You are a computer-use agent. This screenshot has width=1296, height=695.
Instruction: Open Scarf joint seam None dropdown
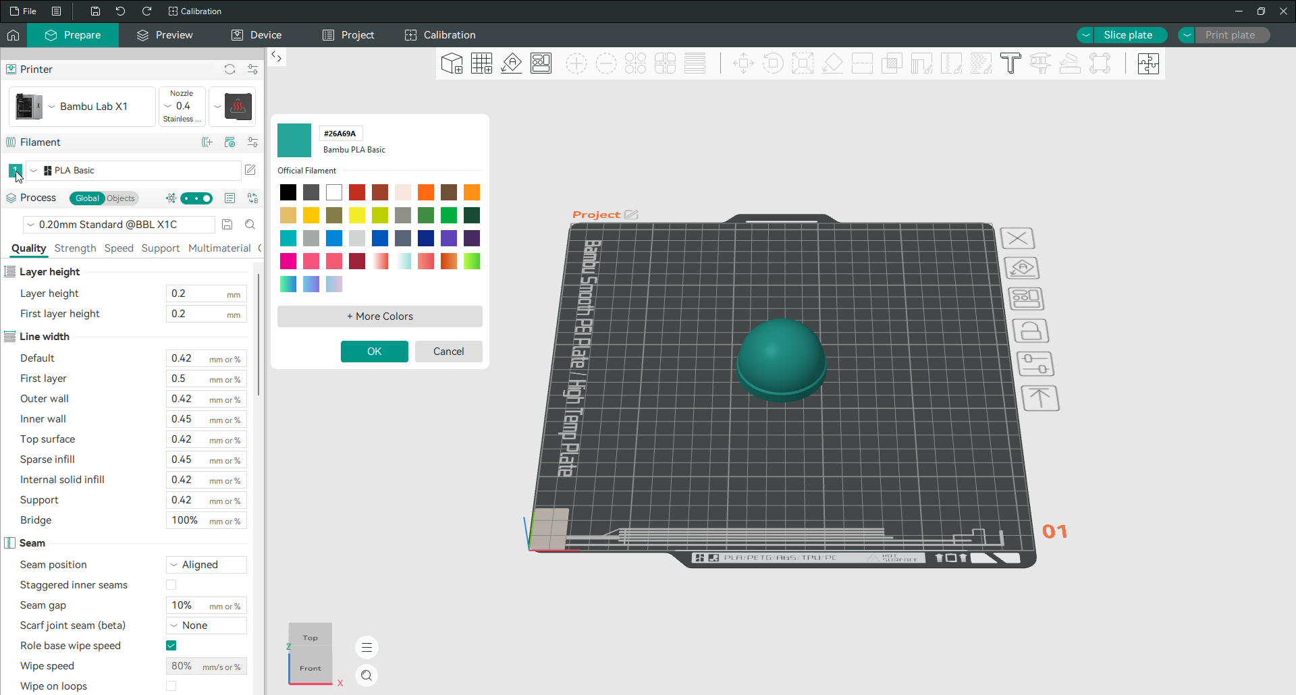pyautogui.click(x=207, y=625)
